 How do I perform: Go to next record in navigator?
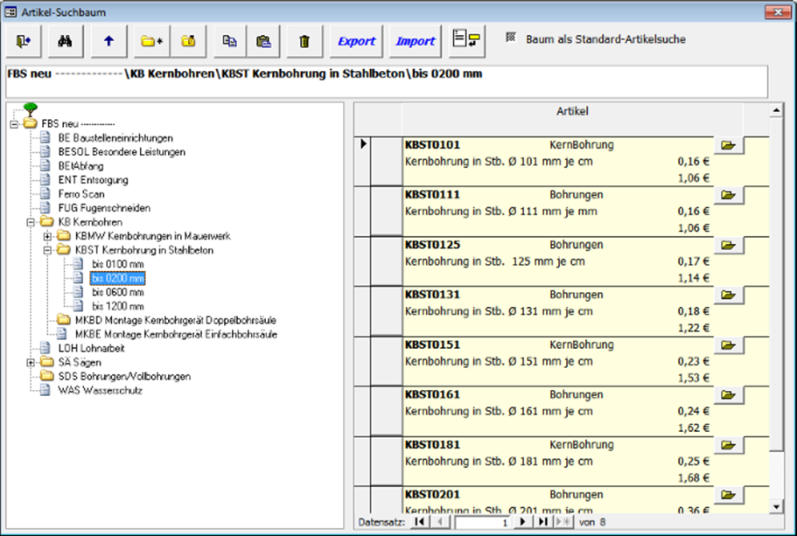[x=523, y=522]
